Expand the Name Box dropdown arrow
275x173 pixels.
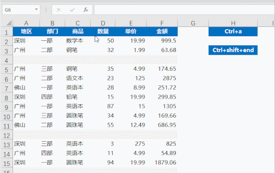coord(36,9)
